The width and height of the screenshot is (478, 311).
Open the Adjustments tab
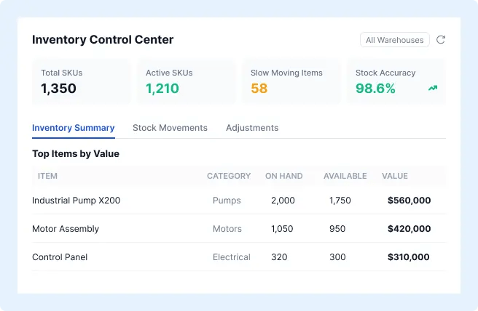point(252,128)
